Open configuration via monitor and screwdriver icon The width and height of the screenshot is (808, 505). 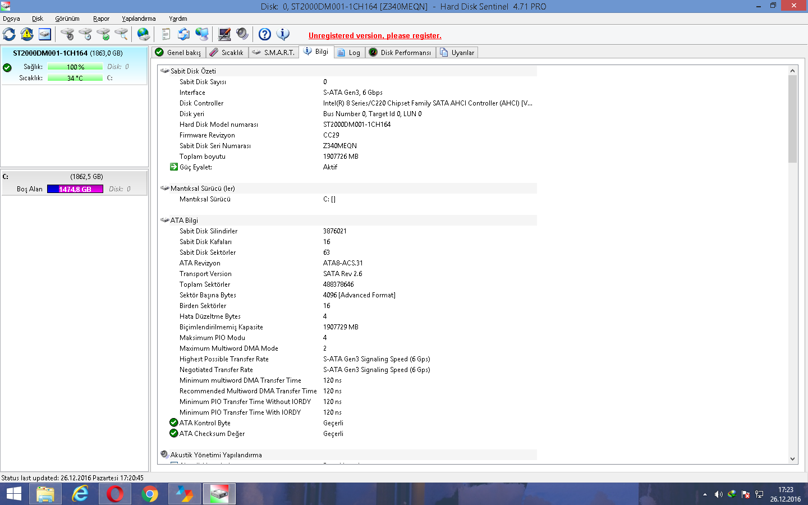click(224, 34)
